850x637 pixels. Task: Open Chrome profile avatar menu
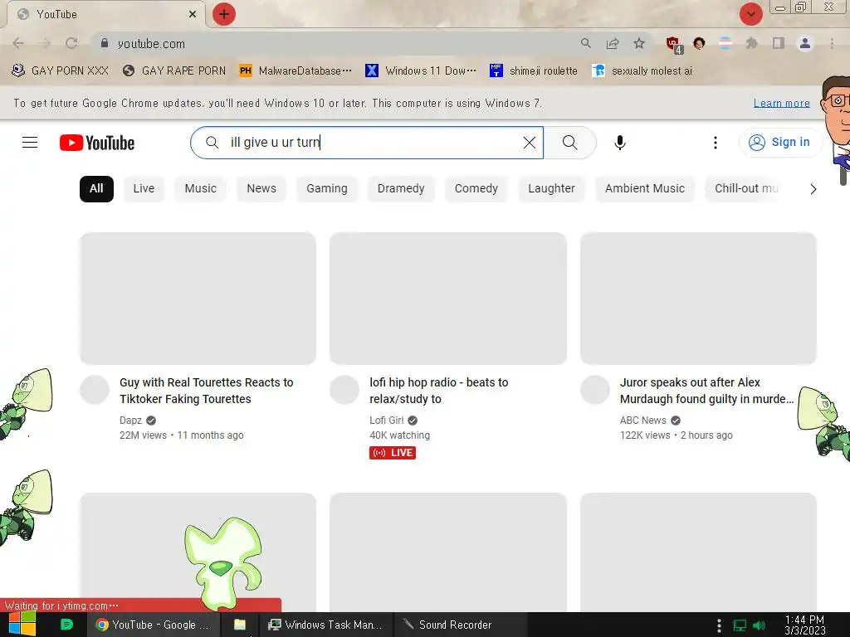(805, 43)
